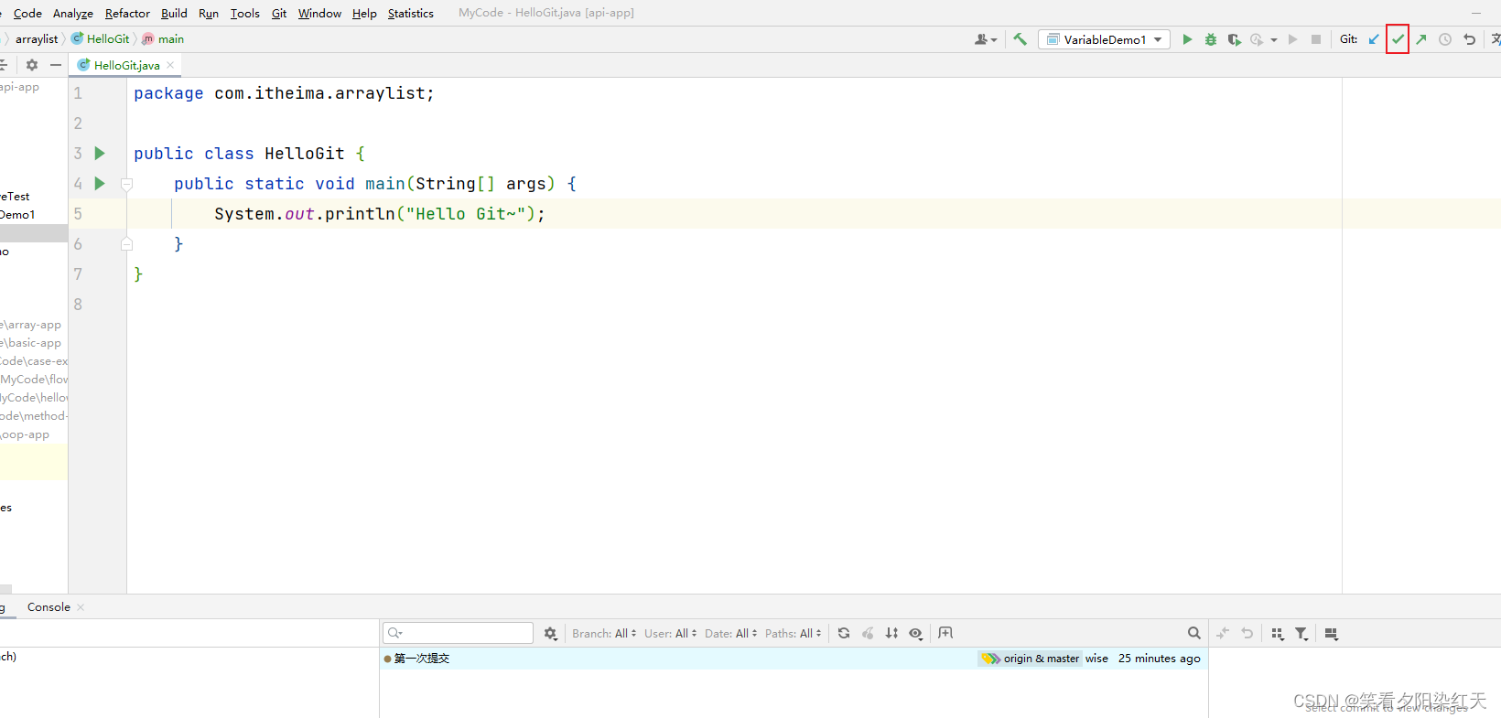1501x718 pixels.
Task: Open VariableDemo1 run configuration dropdown
Action: pyautogui.click(x=1104, y=39)
